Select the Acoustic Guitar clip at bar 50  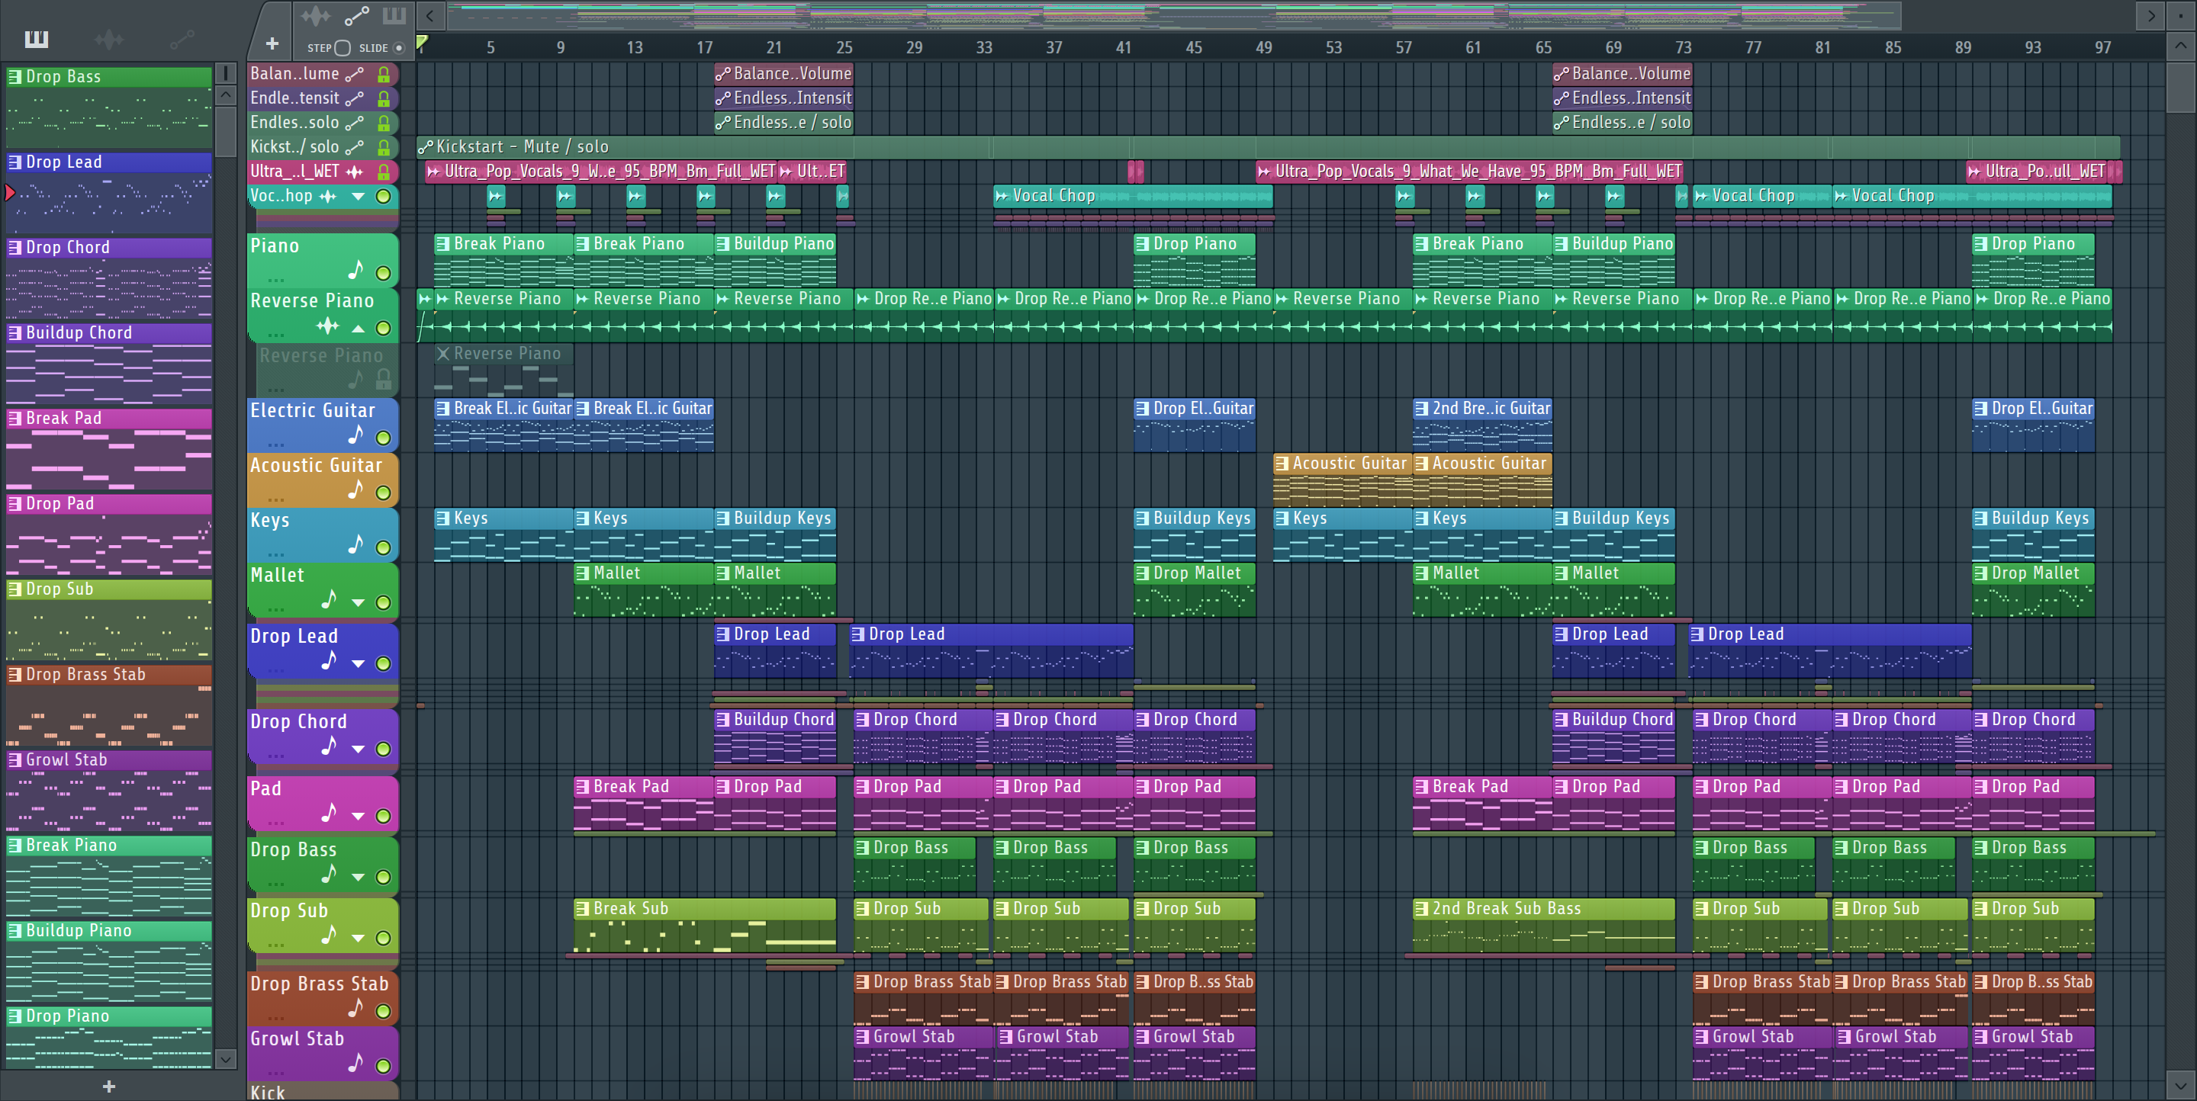[1343, 480]
